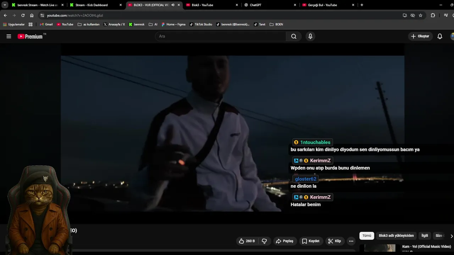
Task: Open Tanıt bookmark
Action: [260, 24]
